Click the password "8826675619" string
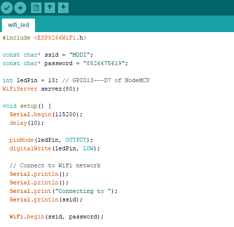 click(x=104, y=63)
